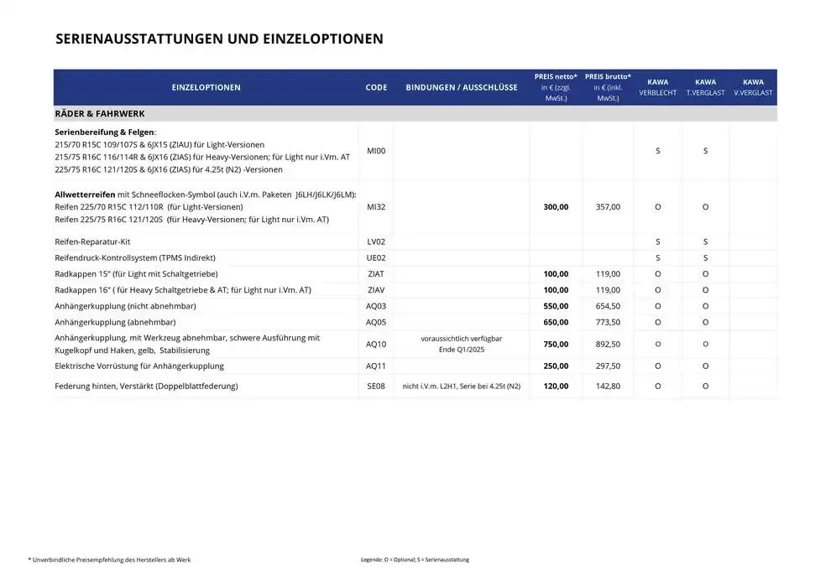This screenshot has height=587, width=831.
Task: Click the PREIS netto column header
Action: click(x=555, y=86)
